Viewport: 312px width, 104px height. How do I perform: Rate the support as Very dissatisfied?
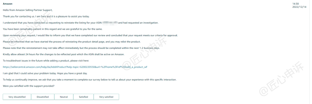pos(17,97)
